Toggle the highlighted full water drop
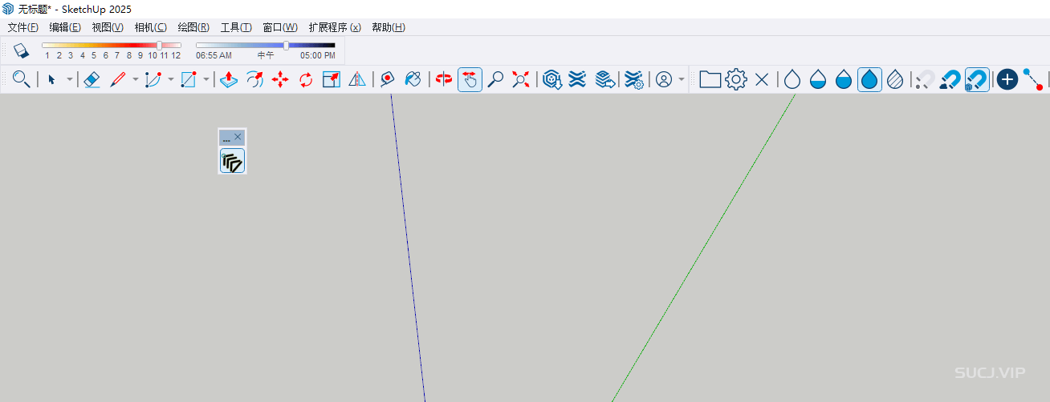The image size is (1050, 402). (869, 79)
